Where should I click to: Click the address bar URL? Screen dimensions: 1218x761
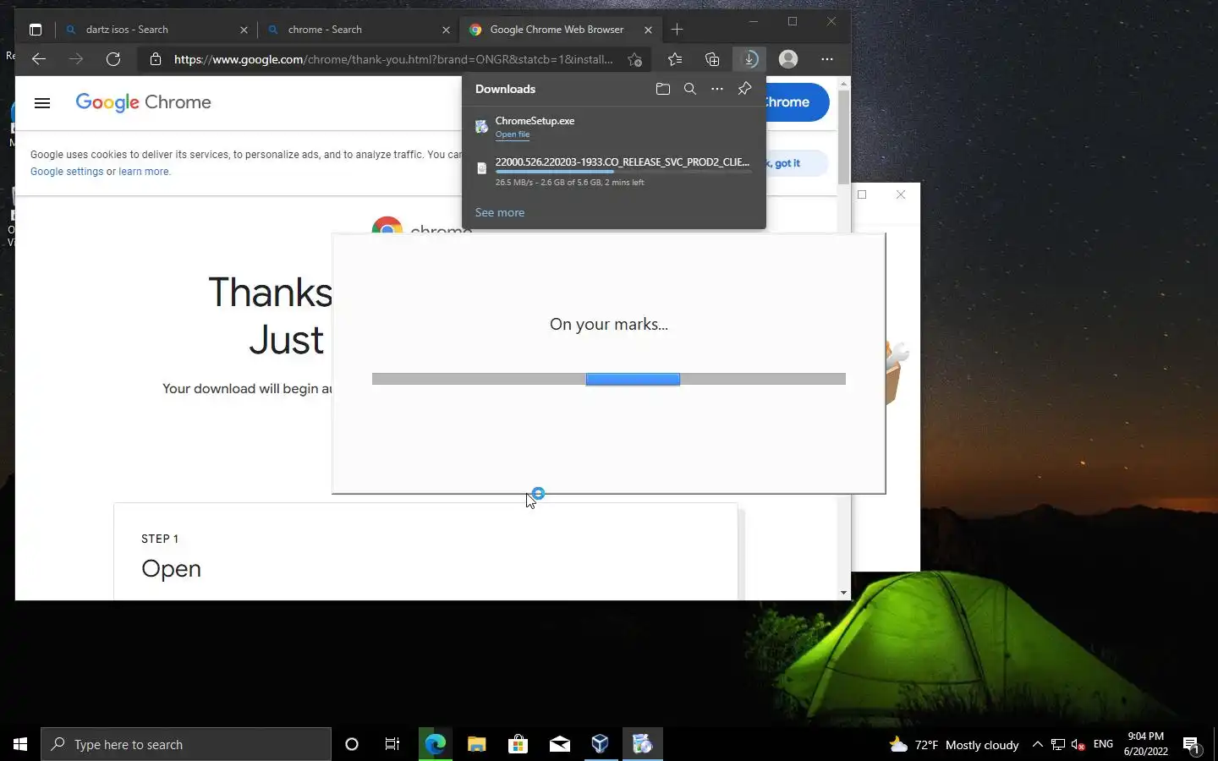[393, 59]
